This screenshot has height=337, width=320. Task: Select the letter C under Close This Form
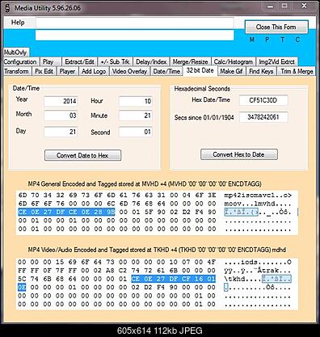point(297,40)
